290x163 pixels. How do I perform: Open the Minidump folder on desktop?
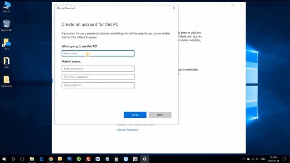7,81
